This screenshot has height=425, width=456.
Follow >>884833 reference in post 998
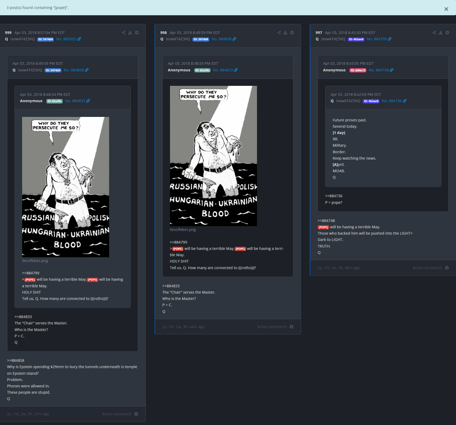click(x=171, y=286)
